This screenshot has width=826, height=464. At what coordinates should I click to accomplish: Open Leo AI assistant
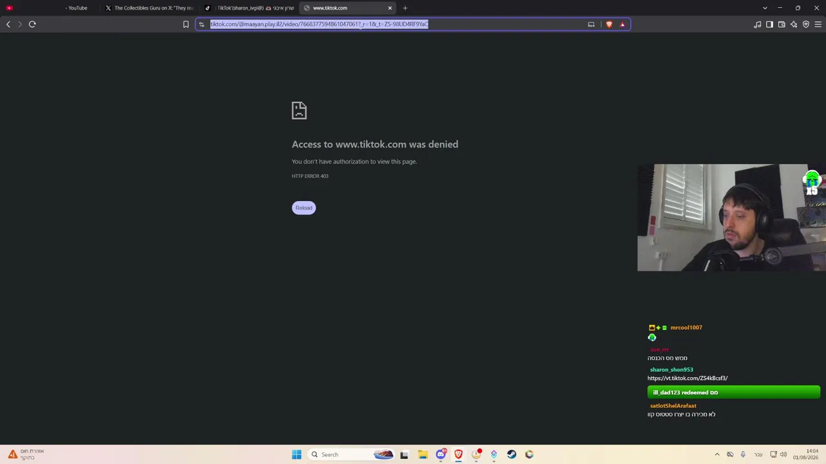coord(794,24)
